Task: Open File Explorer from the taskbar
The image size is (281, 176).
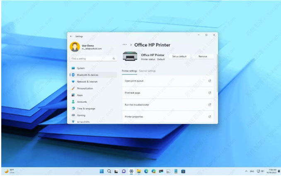Action: (139, 171)
